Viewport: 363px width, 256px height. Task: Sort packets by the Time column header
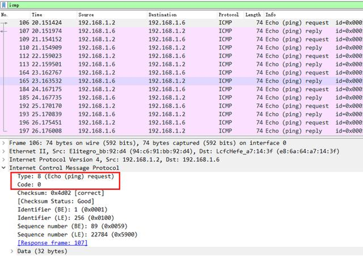(x=37, y=15)
